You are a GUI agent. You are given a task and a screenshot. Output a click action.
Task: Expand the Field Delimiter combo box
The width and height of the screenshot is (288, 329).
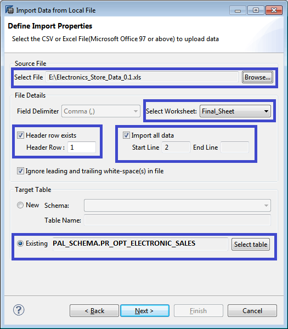101,111
